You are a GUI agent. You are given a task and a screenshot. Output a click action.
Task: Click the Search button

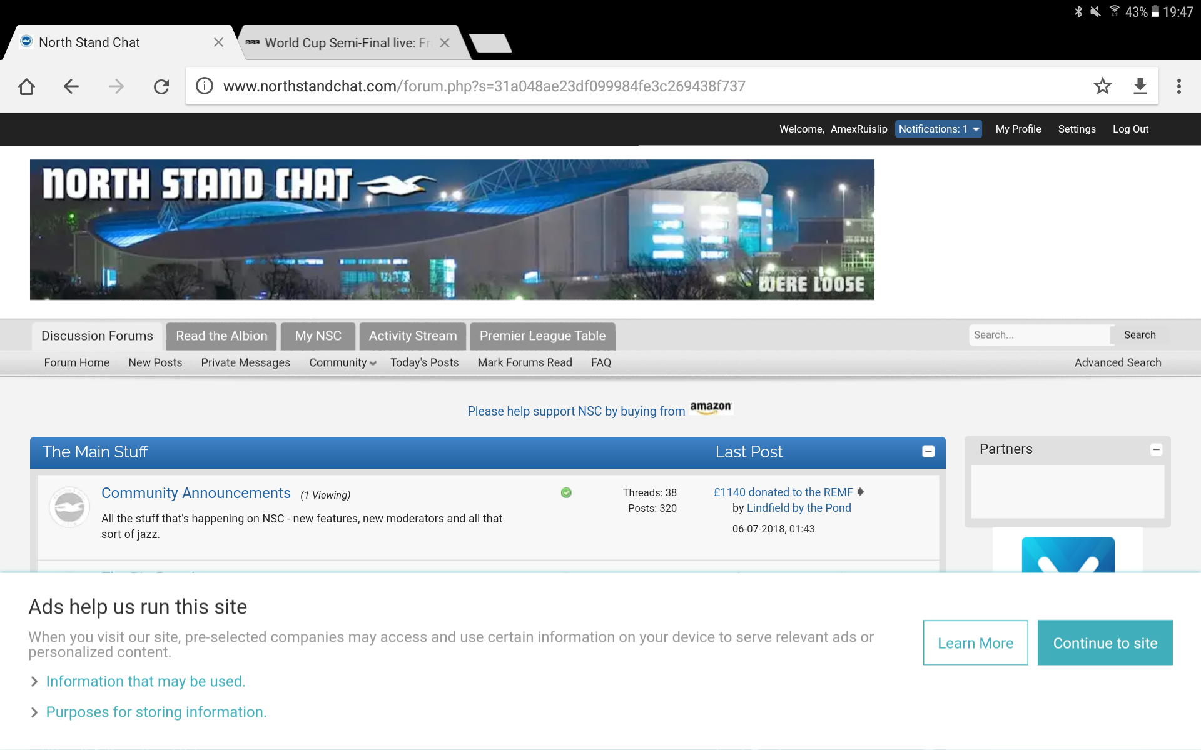1140,335
